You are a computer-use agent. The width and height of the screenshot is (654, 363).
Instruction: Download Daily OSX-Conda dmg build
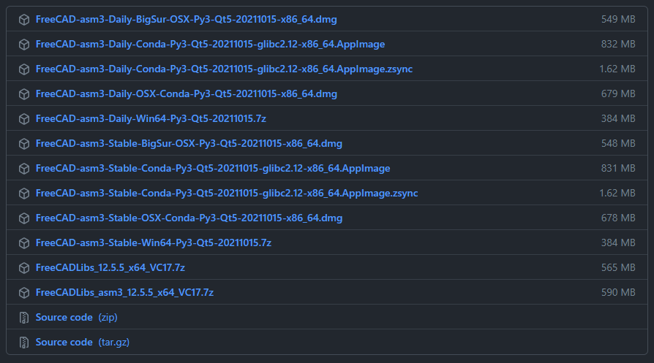186,93
